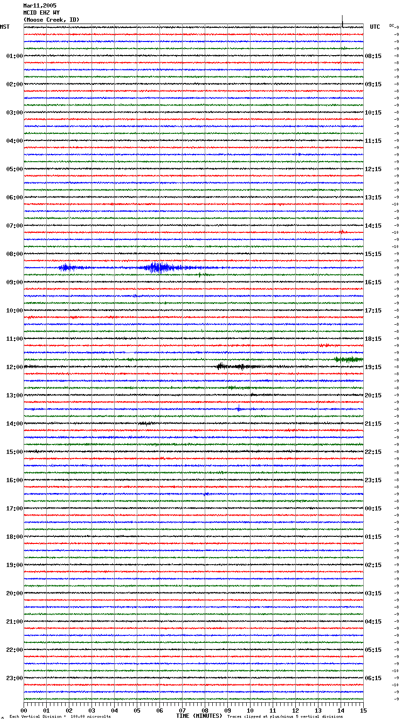This screenshot has width=401, height=723.
Task: Click the green burst near minute 14
Action: tap(348, 360)
